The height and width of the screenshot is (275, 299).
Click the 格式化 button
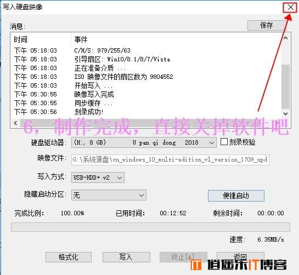click(69, 257)
